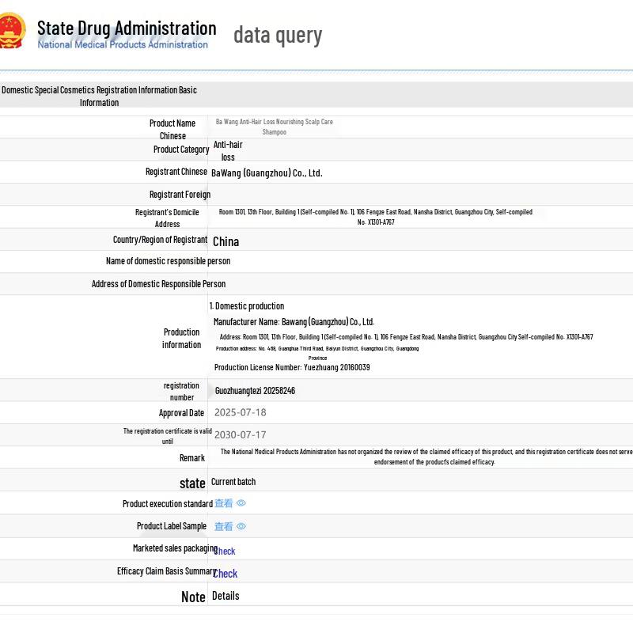Click the registration certificate is valid until label
Viewport: 633px width, 633px height.
click(168, 436)
